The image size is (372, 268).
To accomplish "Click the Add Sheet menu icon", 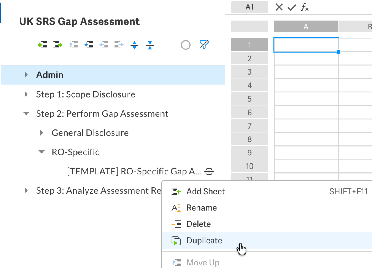I will click(x=176, y=191).
